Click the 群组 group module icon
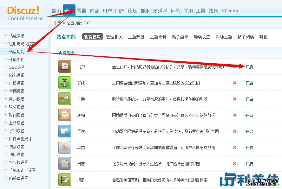 coord(65,83)
